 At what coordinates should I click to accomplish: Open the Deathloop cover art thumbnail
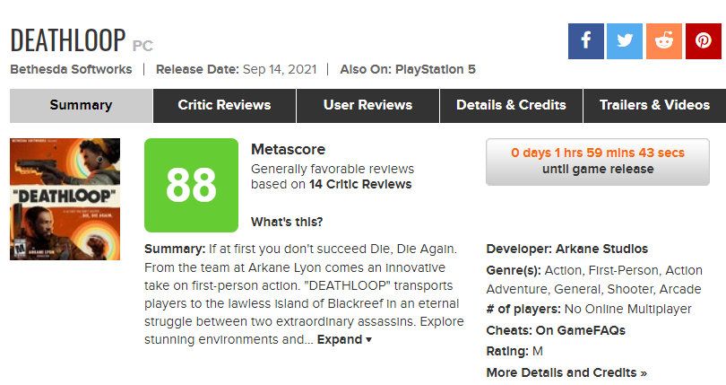(65, 199)
